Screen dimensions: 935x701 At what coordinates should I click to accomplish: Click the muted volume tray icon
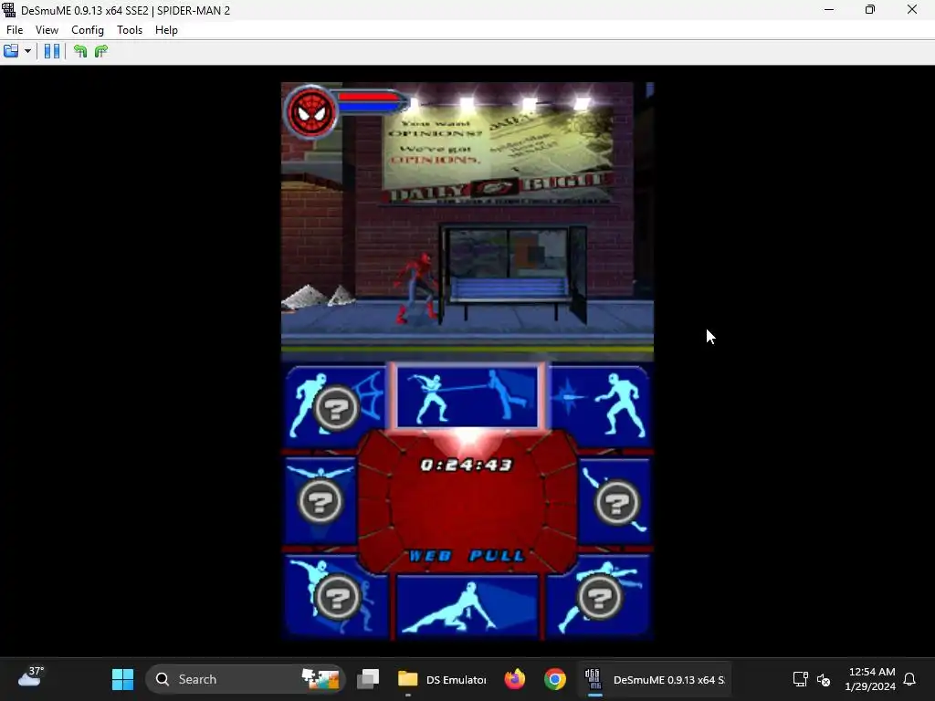pos(824,679)
